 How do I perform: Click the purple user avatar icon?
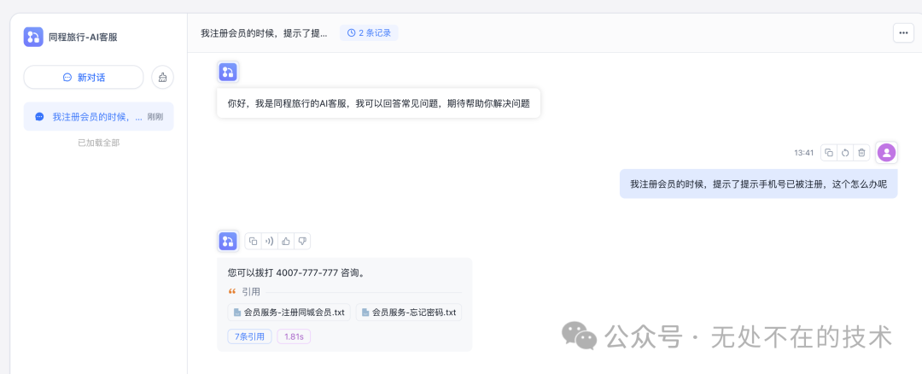[x=887, y=152]
